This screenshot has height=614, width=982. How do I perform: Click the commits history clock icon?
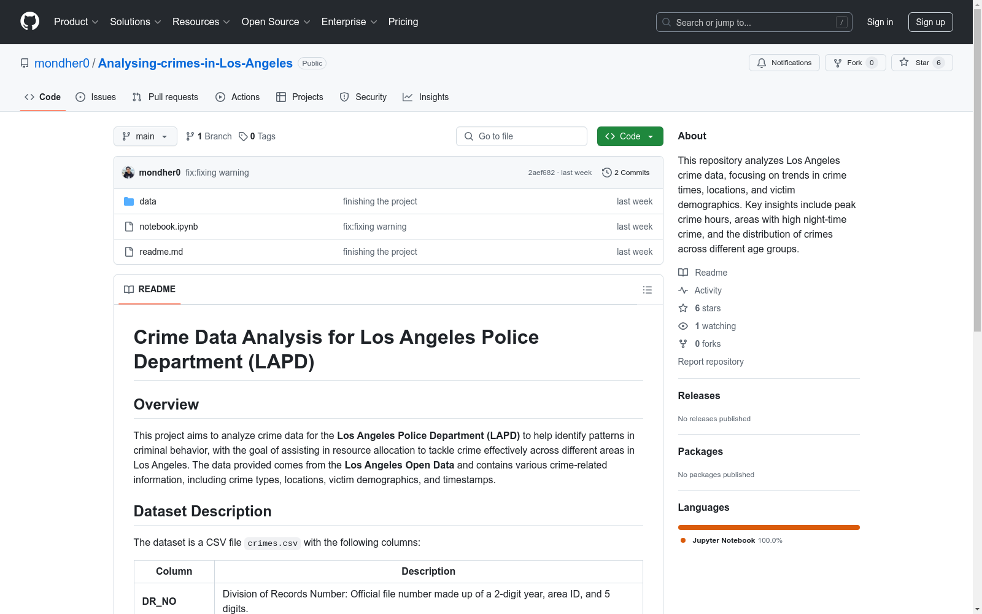pyautogui.click(x=607, y=173)
